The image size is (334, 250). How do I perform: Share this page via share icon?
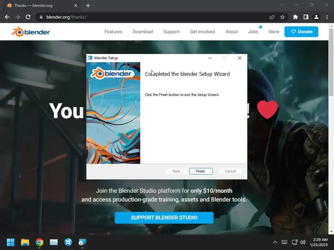point(272,17)
